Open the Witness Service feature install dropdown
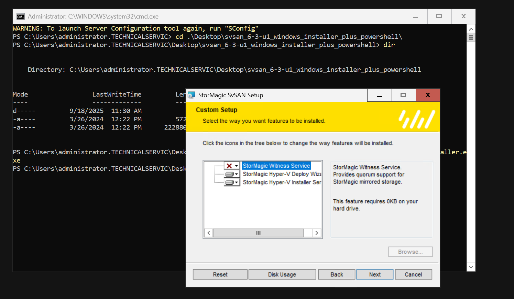The height and width of the screenshot is (299, 514). [236, 166]
